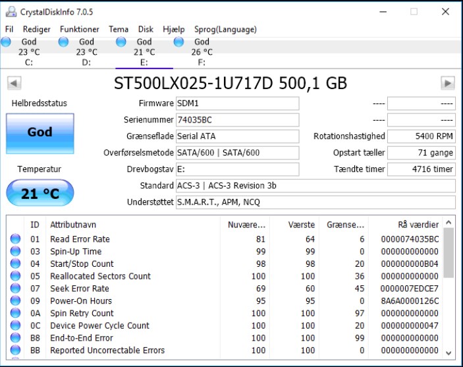Click status icon for Reported Uncorrectable Errors
Viewport: 463px width, 367px height.
15,350
